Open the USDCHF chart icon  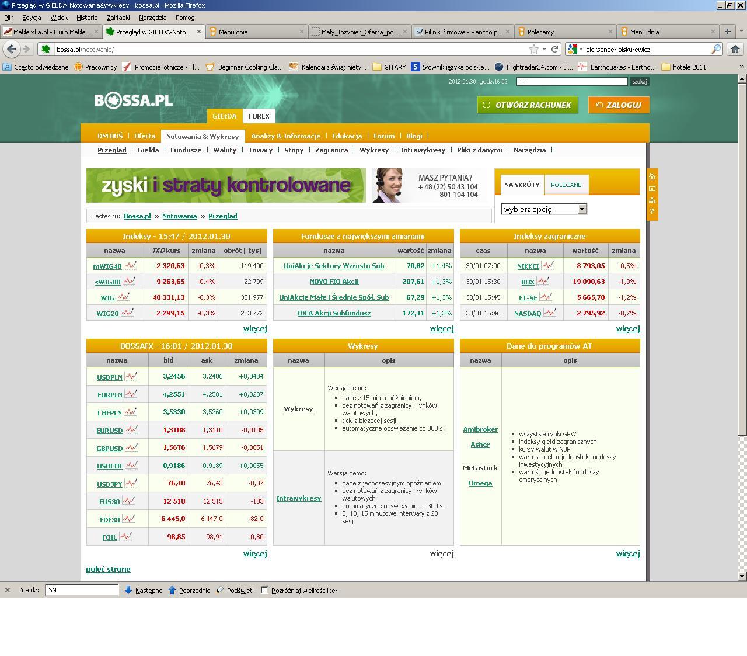(131, 466)
